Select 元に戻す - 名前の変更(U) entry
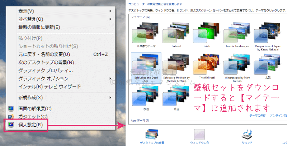This screenshot has width=287, height=146. click(60, 54)
